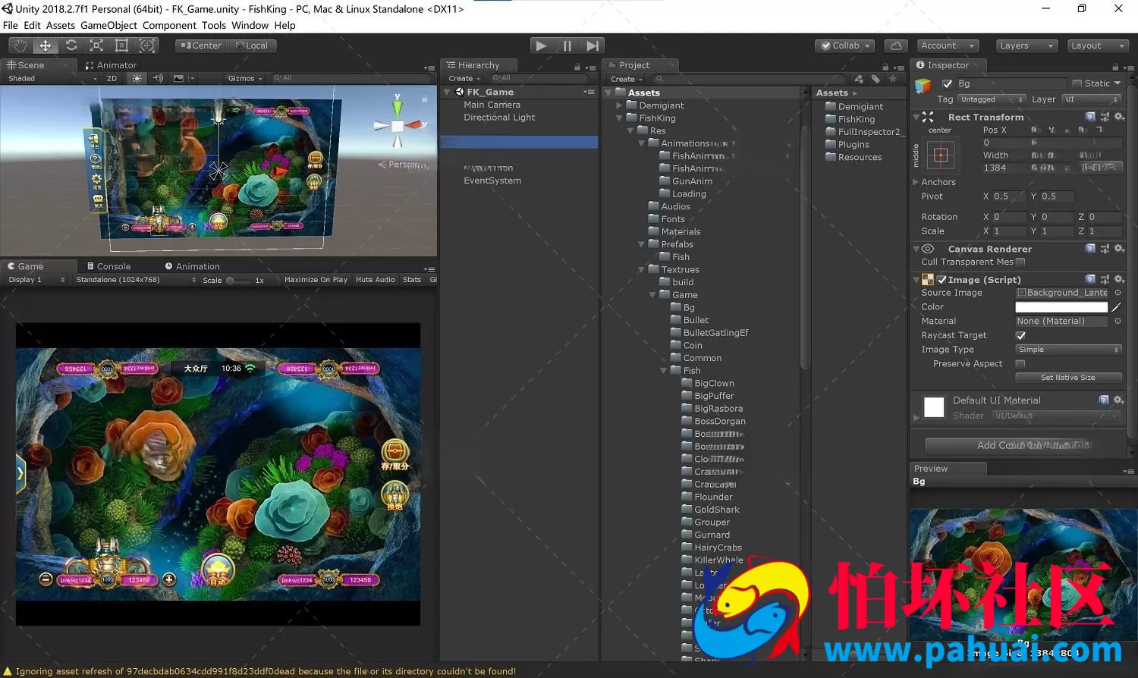Image resolution: width=1138 pixels, height=678 pixels.
Task: Pick Material object selector circle
Action: 1118,322
